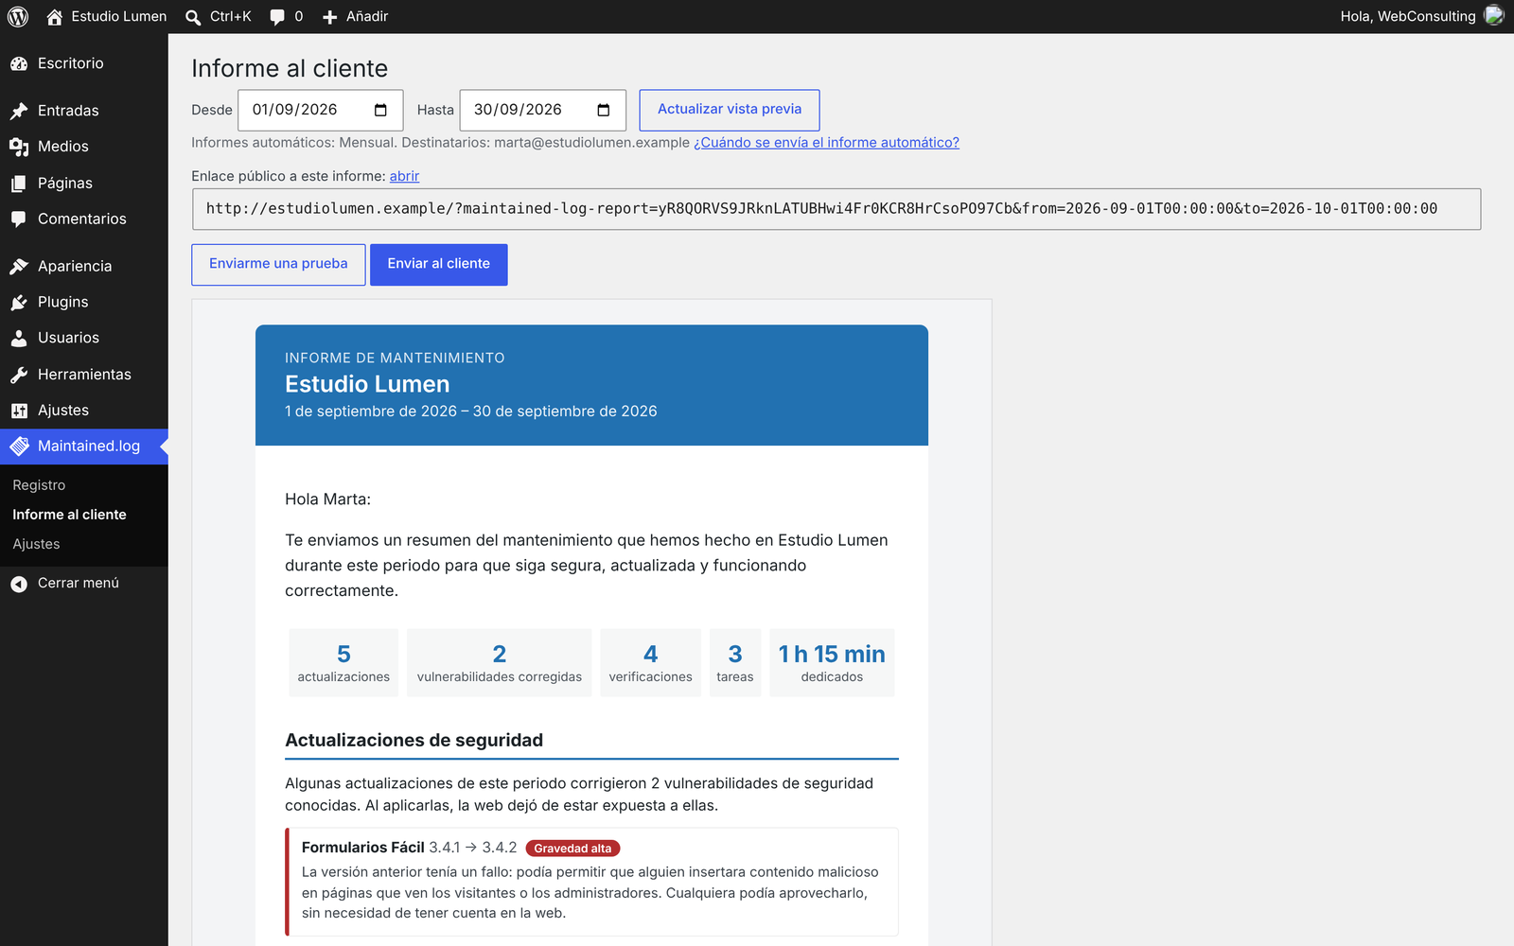1514x946 pixels.
Task: Open the Ctrl+K search magnifier icon
Action: (x=193, y=17)
